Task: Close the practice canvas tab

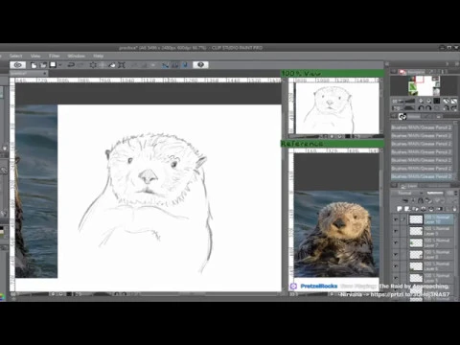Action: pos(45,74)
